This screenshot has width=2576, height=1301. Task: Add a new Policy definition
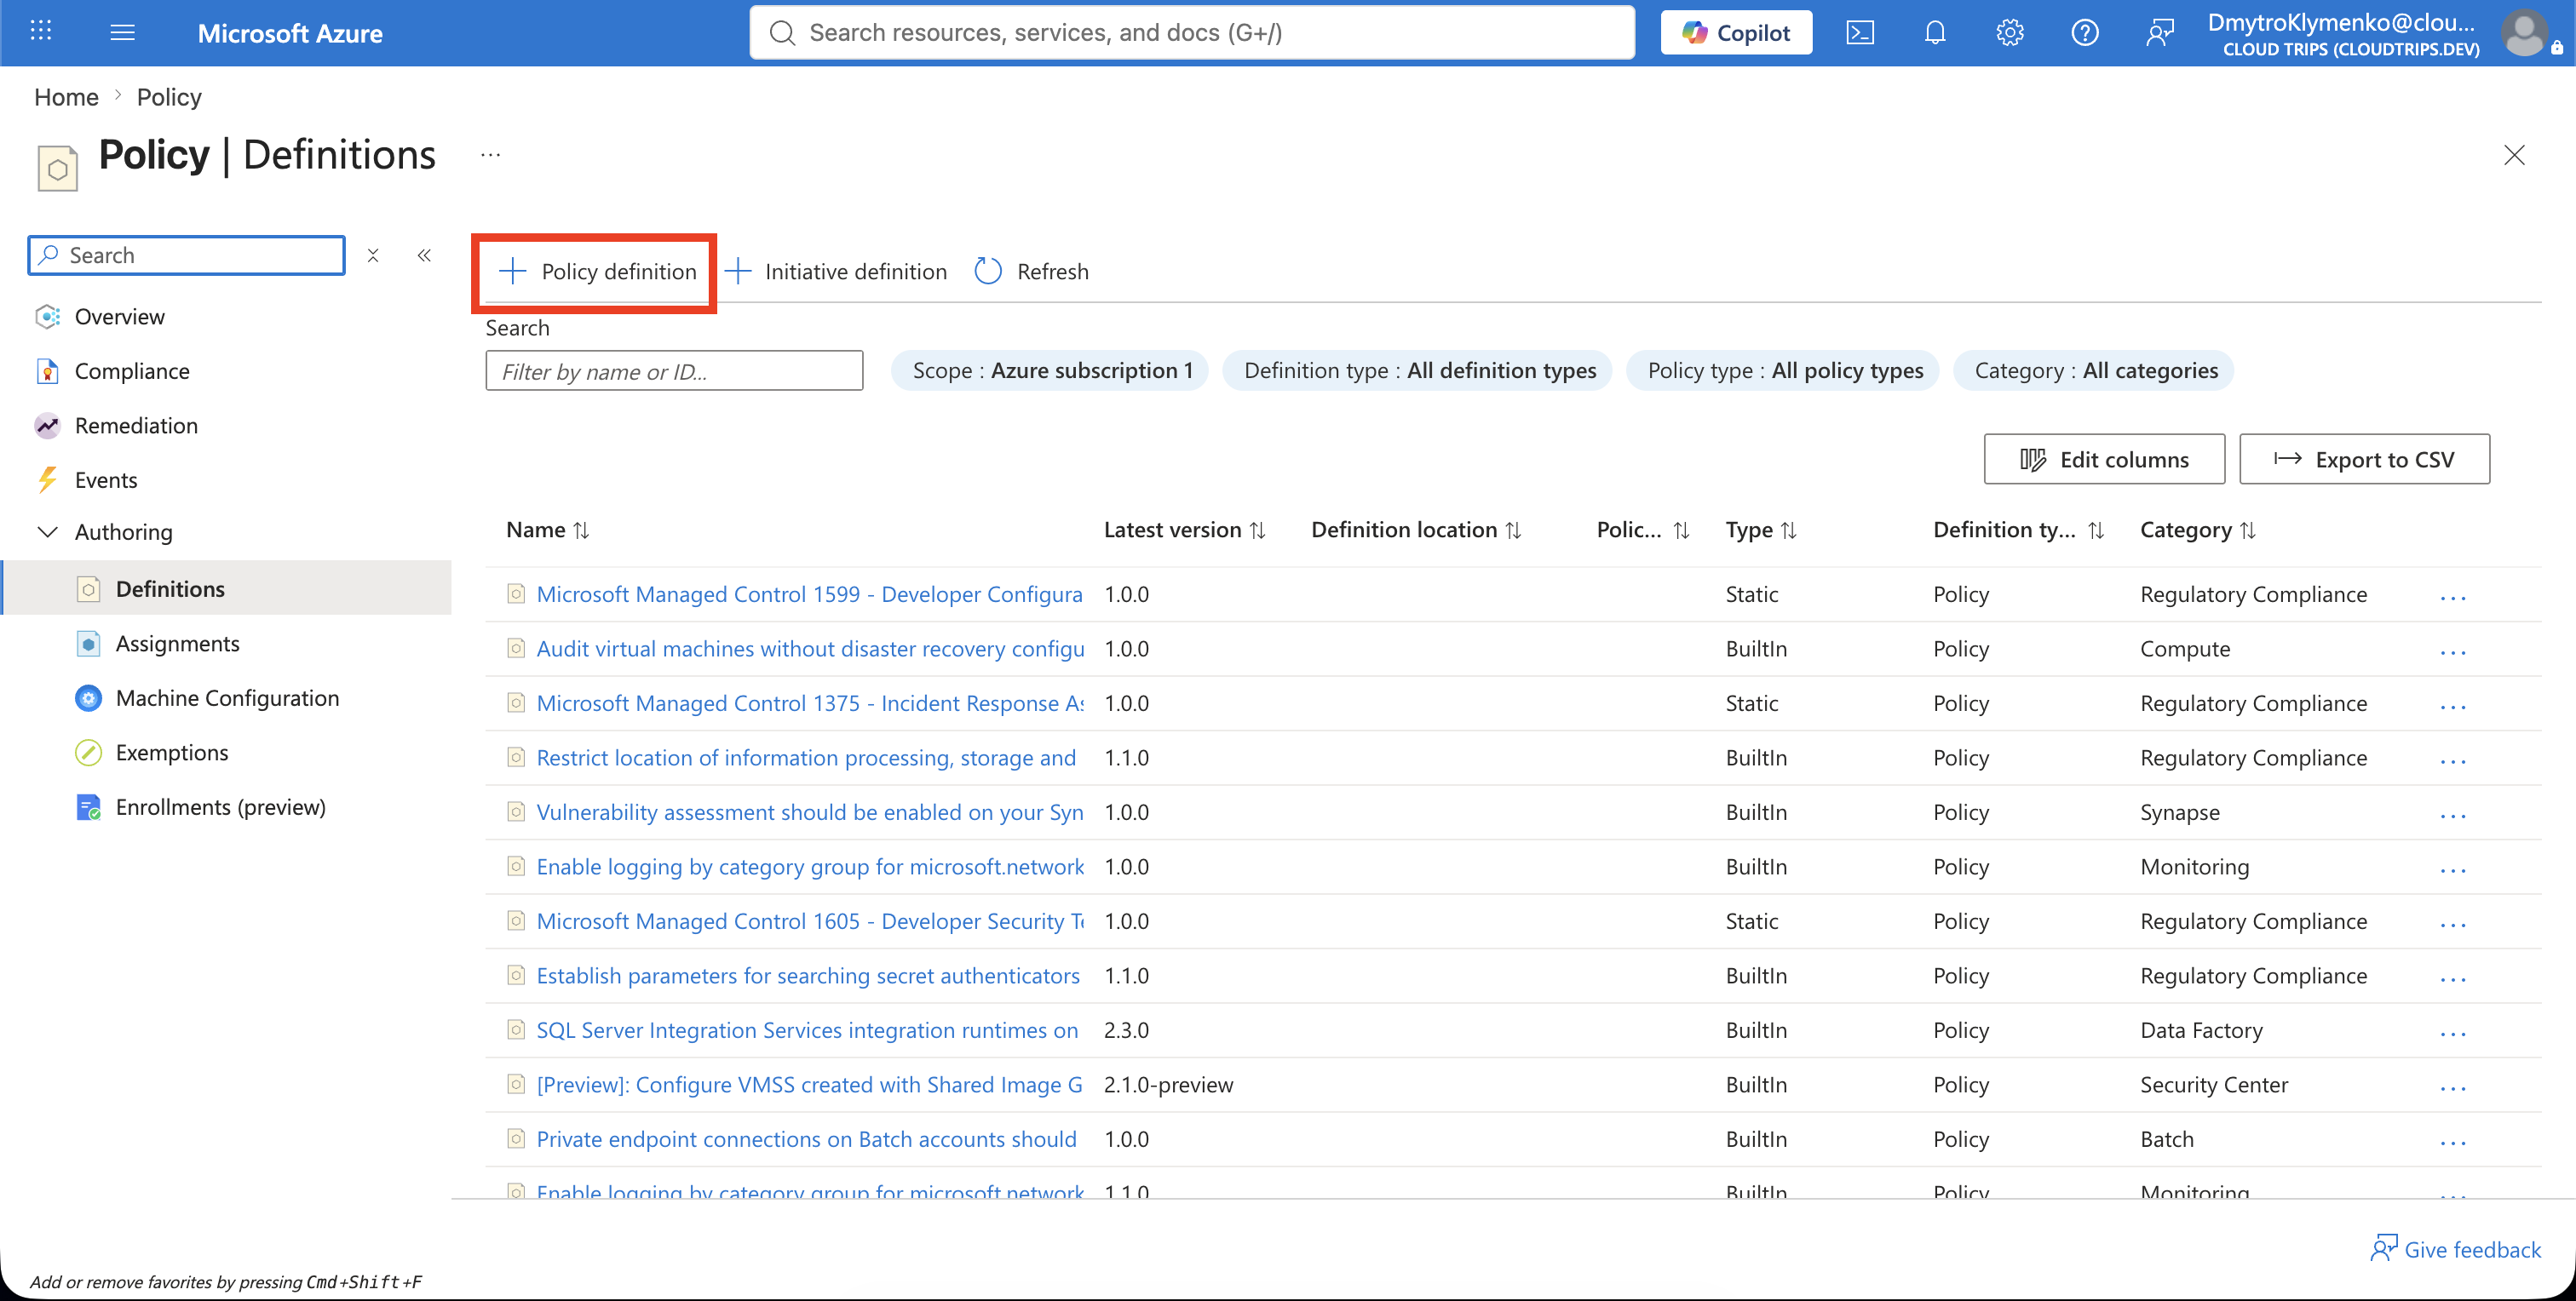coord(596,272)
